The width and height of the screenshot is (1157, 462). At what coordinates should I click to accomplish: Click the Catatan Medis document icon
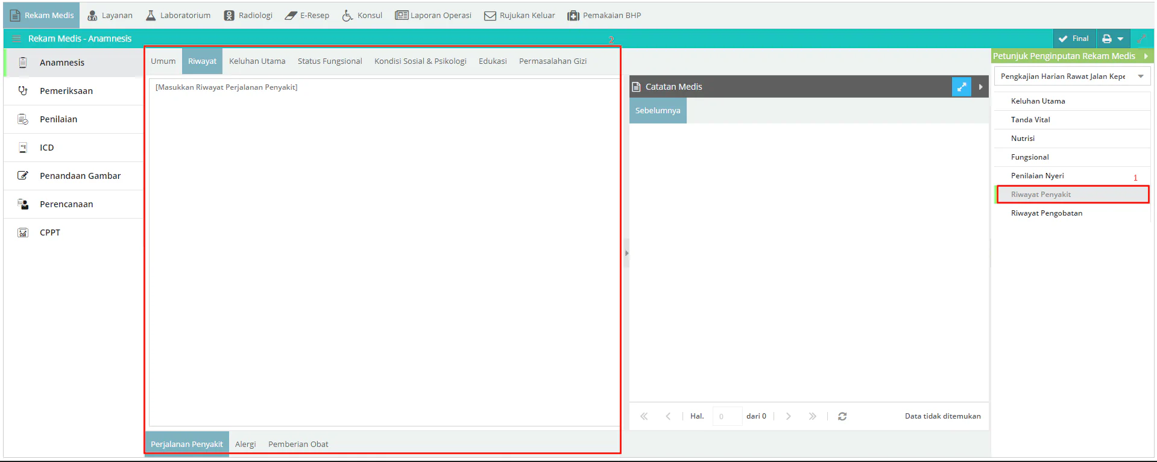point(636,87)
